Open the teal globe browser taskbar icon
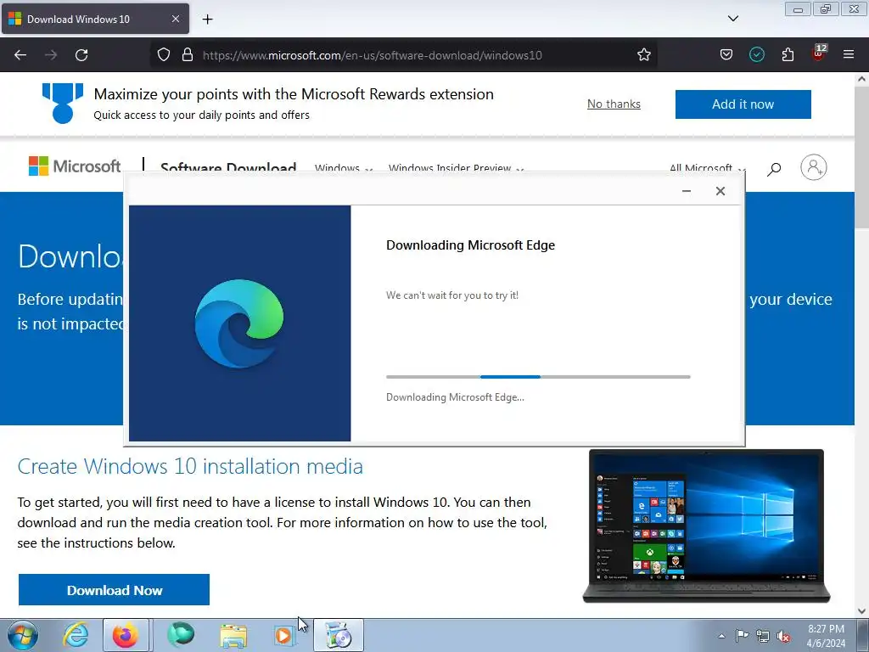Viewport: 869px width, 652px height. (181, 635)
